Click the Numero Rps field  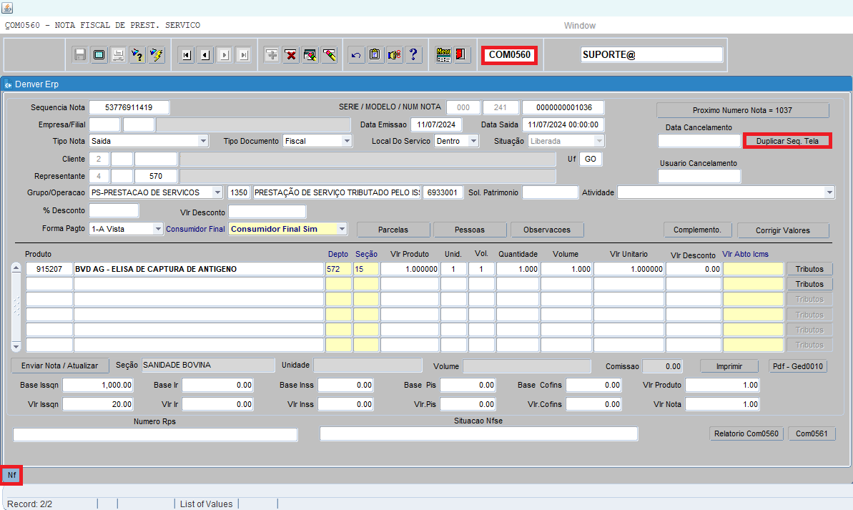(x=155, y=434)
